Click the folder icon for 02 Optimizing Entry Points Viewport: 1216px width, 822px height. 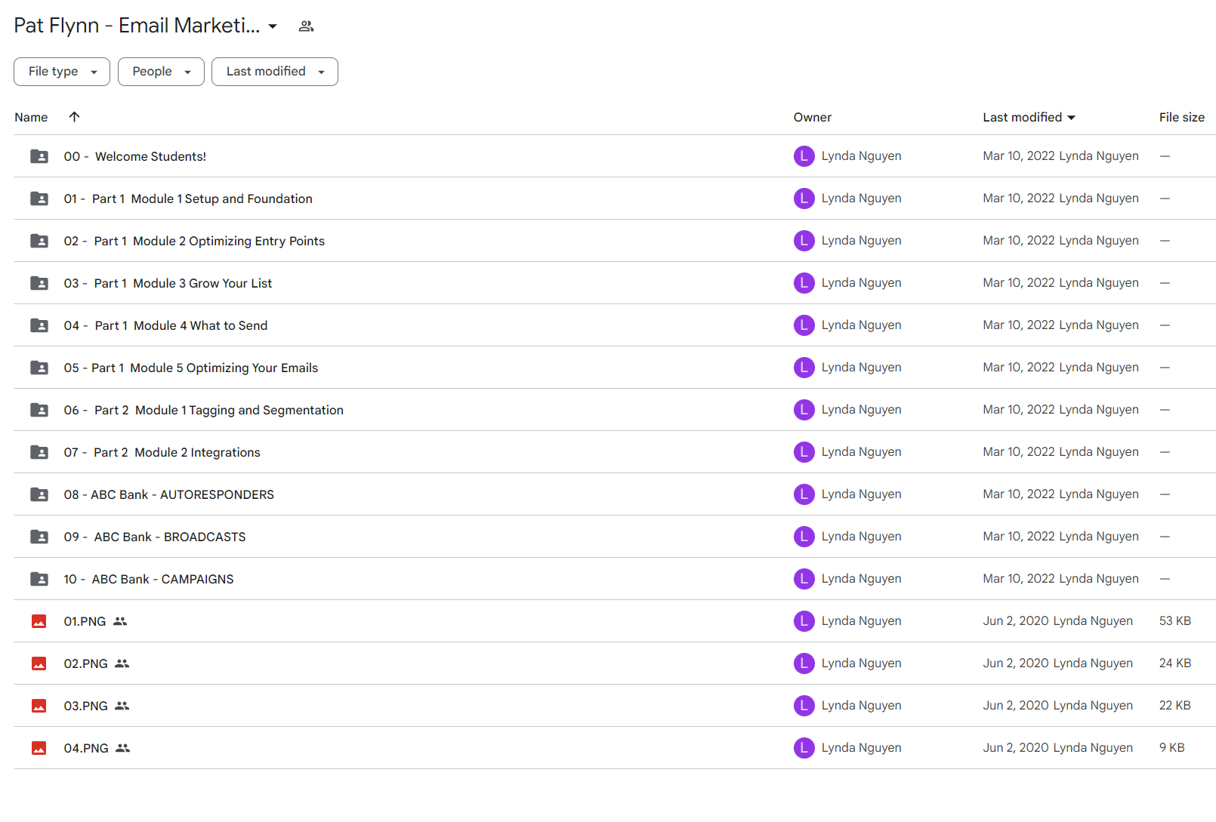[x=39, y=241]
